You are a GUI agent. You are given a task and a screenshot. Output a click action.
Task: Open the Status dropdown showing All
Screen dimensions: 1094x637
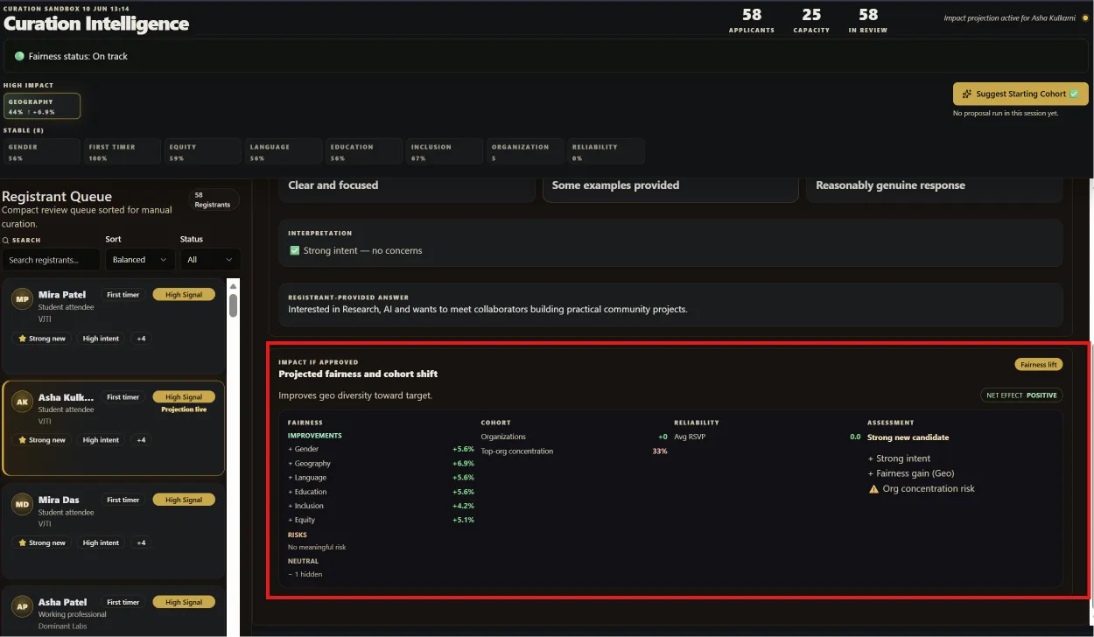pyautogui.click(x=210, y=260)
